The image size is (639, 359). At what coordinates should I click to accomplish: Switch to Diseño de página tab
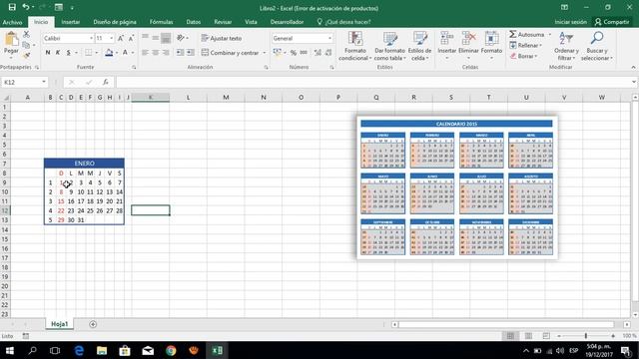pos(115,22)
